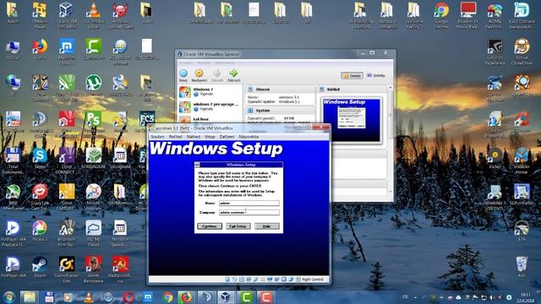Click the VirtualBox cube taskbar icon

click(226, 297)
